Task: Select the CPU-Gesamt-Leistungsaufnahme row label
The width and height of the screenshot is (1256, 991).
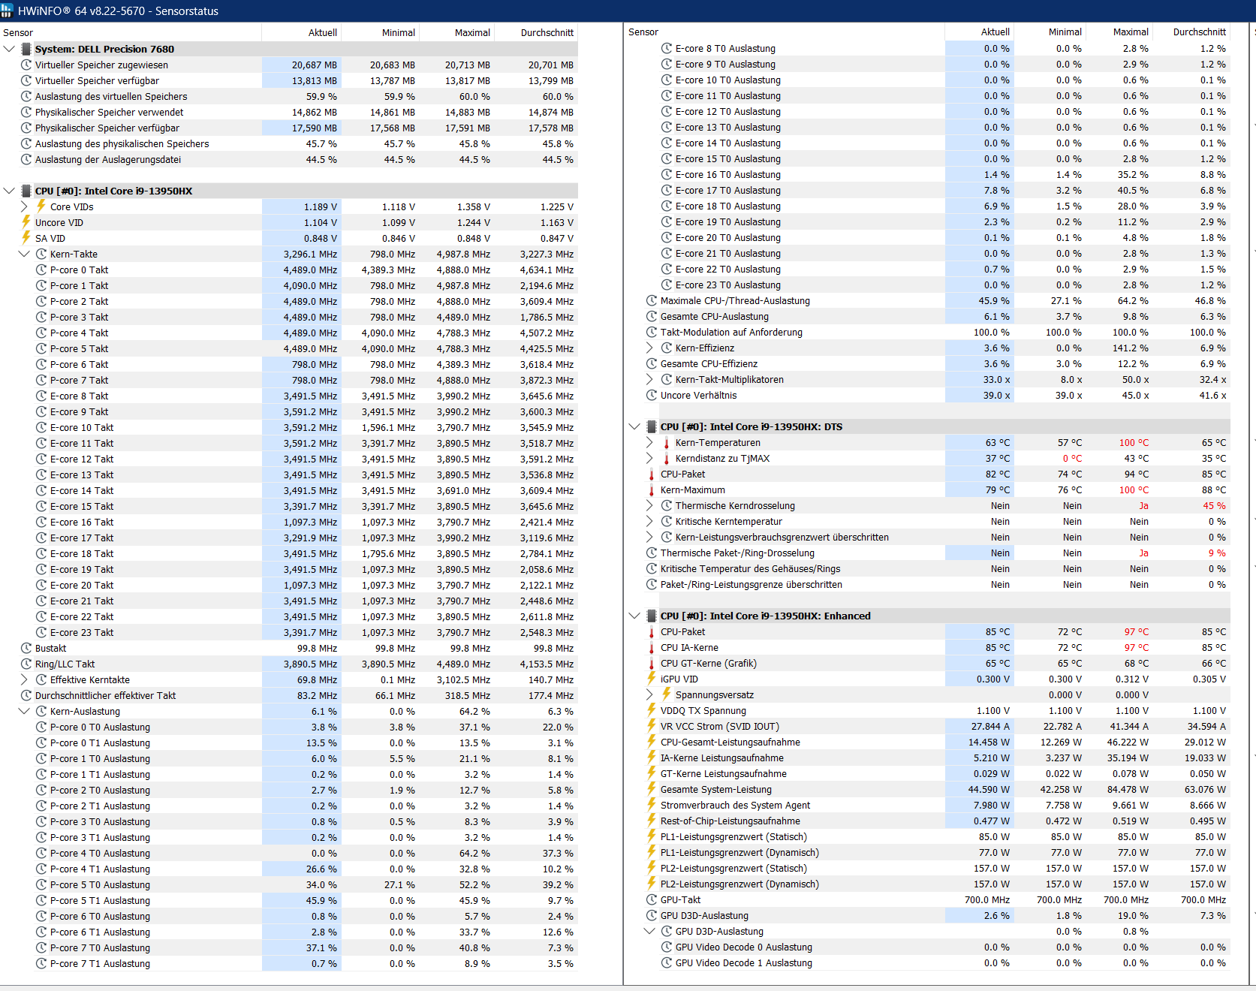Action: 730,742
